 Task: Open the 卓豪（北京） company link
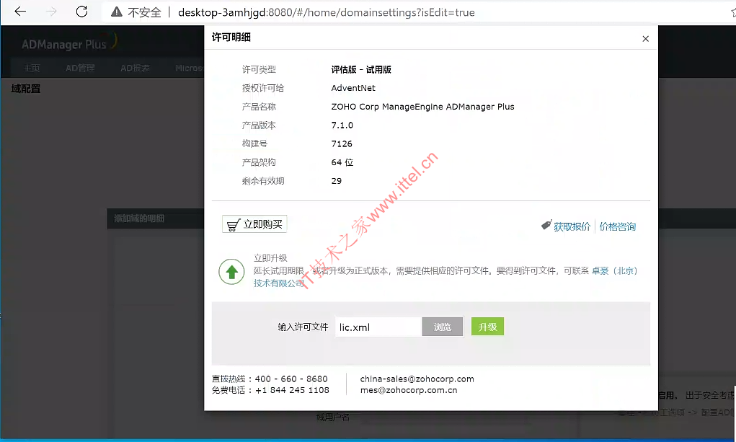(x=614, y=270)
